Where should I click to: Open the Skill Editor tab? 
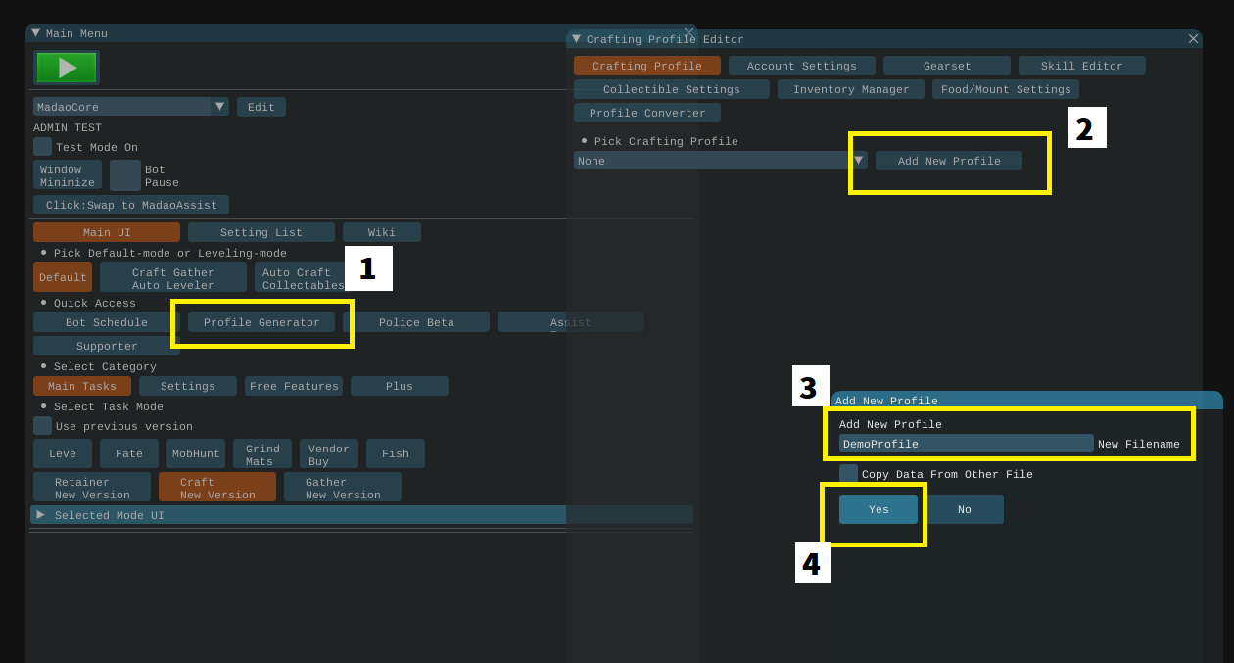point(1081,66)
